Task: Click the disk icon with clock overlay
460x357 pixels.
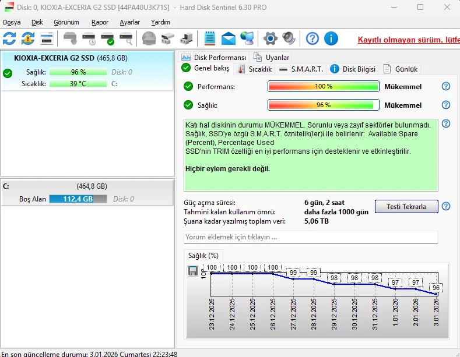Action: (x=89, y=38)
